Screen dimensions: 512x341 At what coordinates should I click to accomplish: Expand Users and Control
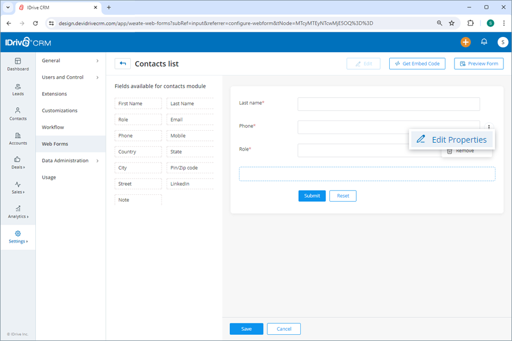[x=63, y=77]
